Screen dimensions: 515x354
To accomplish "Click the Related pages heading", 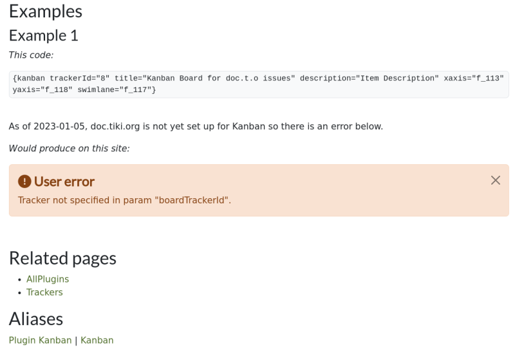I will point(62,259).
